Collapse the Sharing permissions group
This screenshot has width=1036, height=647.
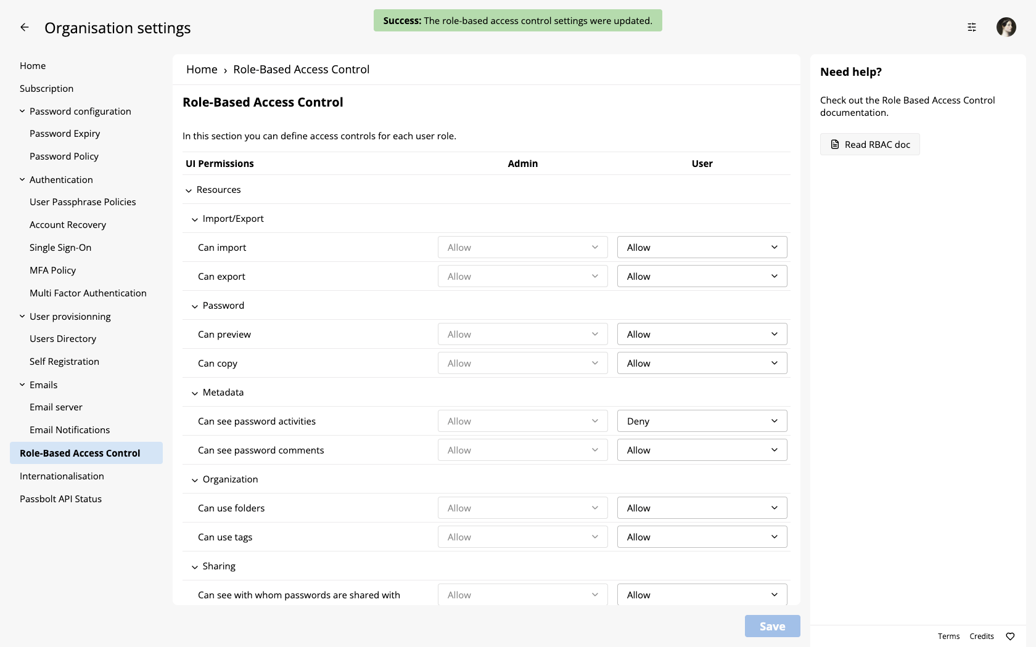coord(195,567)
